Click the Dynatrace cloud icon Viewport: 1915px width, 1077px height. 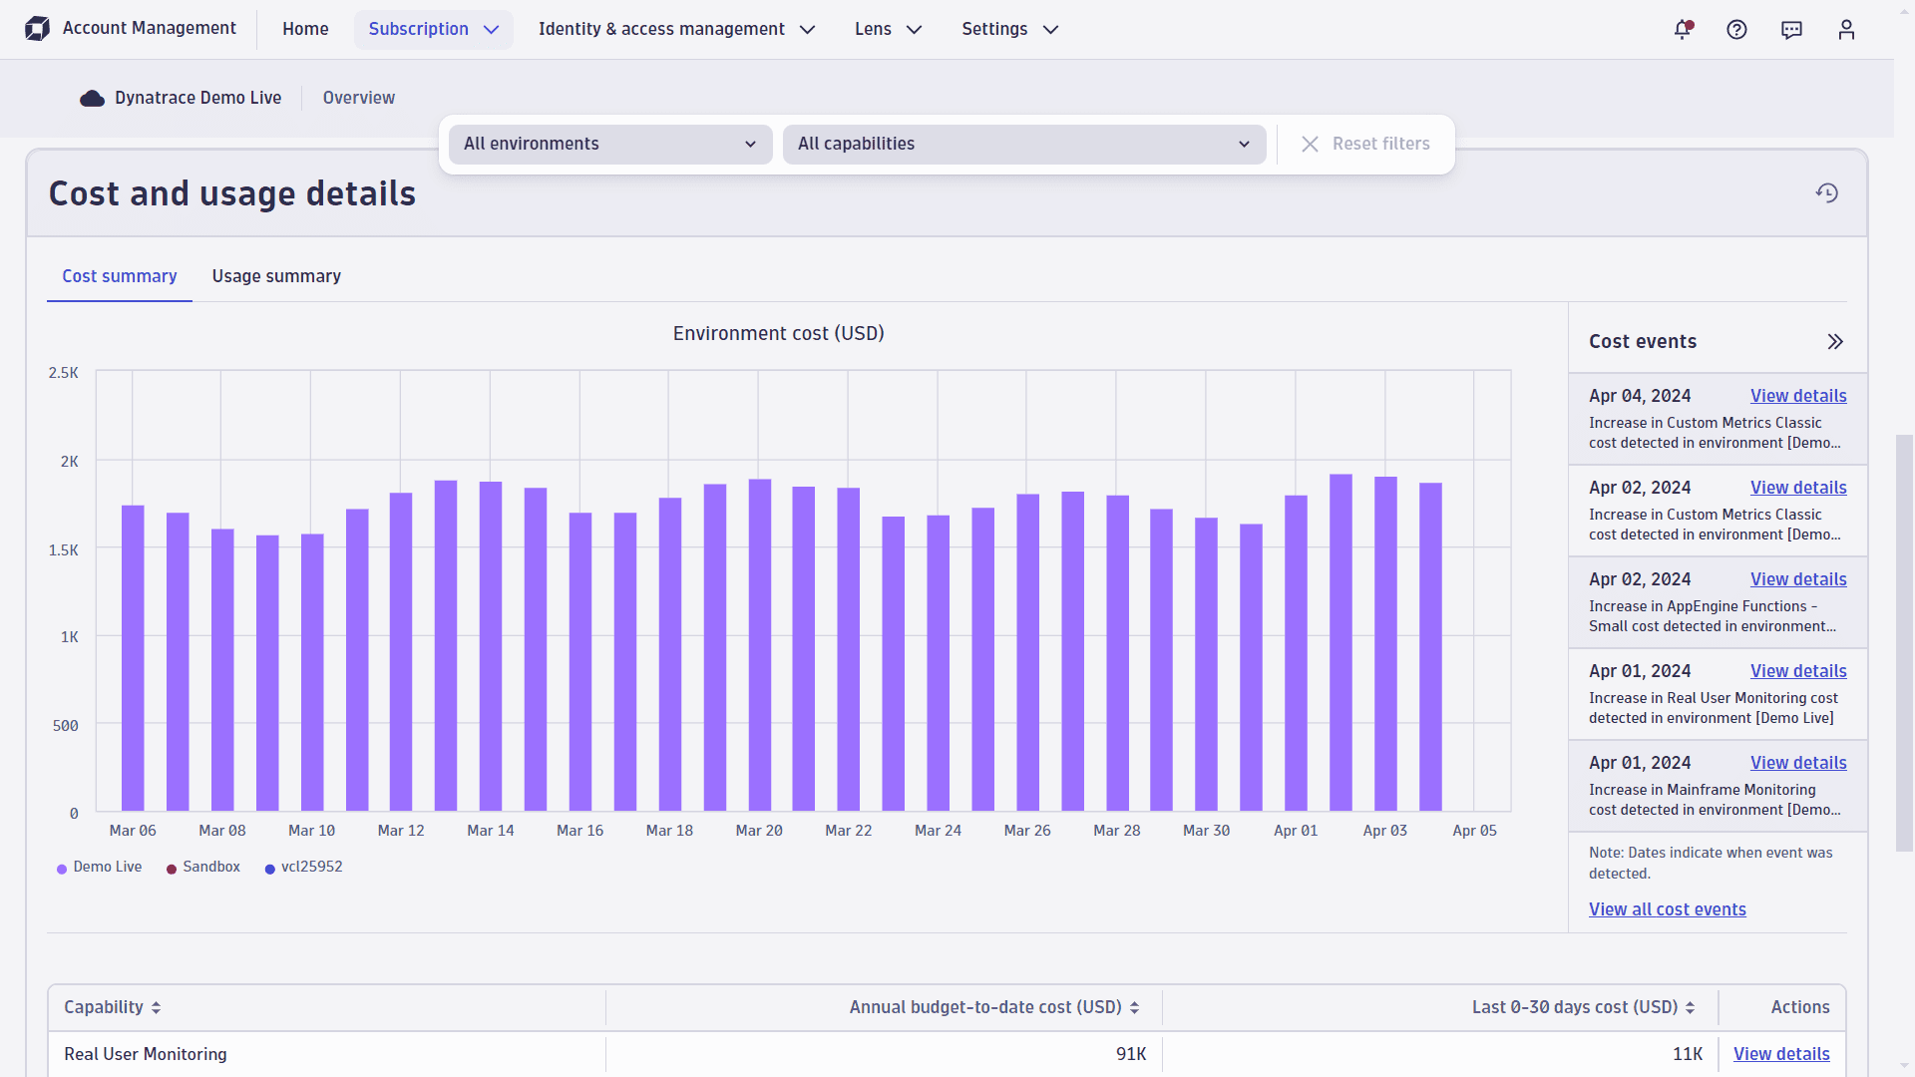[x=92, y=98]
